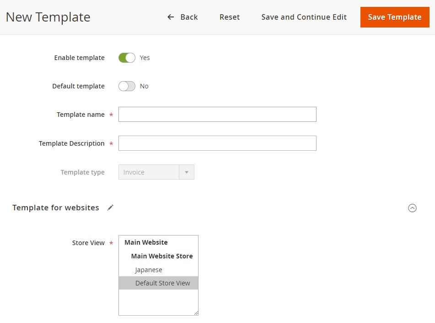Click the Template name input field
This screenshot has height=323, width=435.
coord(217,114)
